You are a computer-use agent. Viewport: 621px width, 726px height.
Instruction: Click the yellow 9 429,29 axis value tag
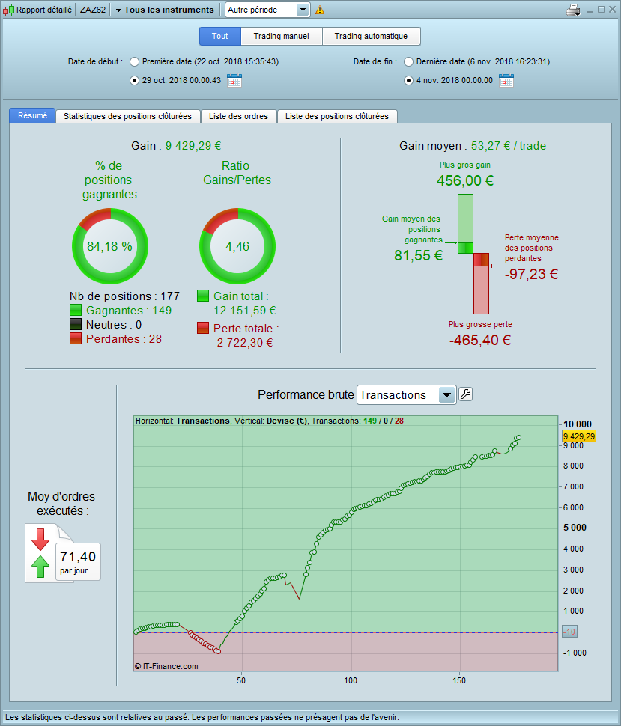[579, 436]
